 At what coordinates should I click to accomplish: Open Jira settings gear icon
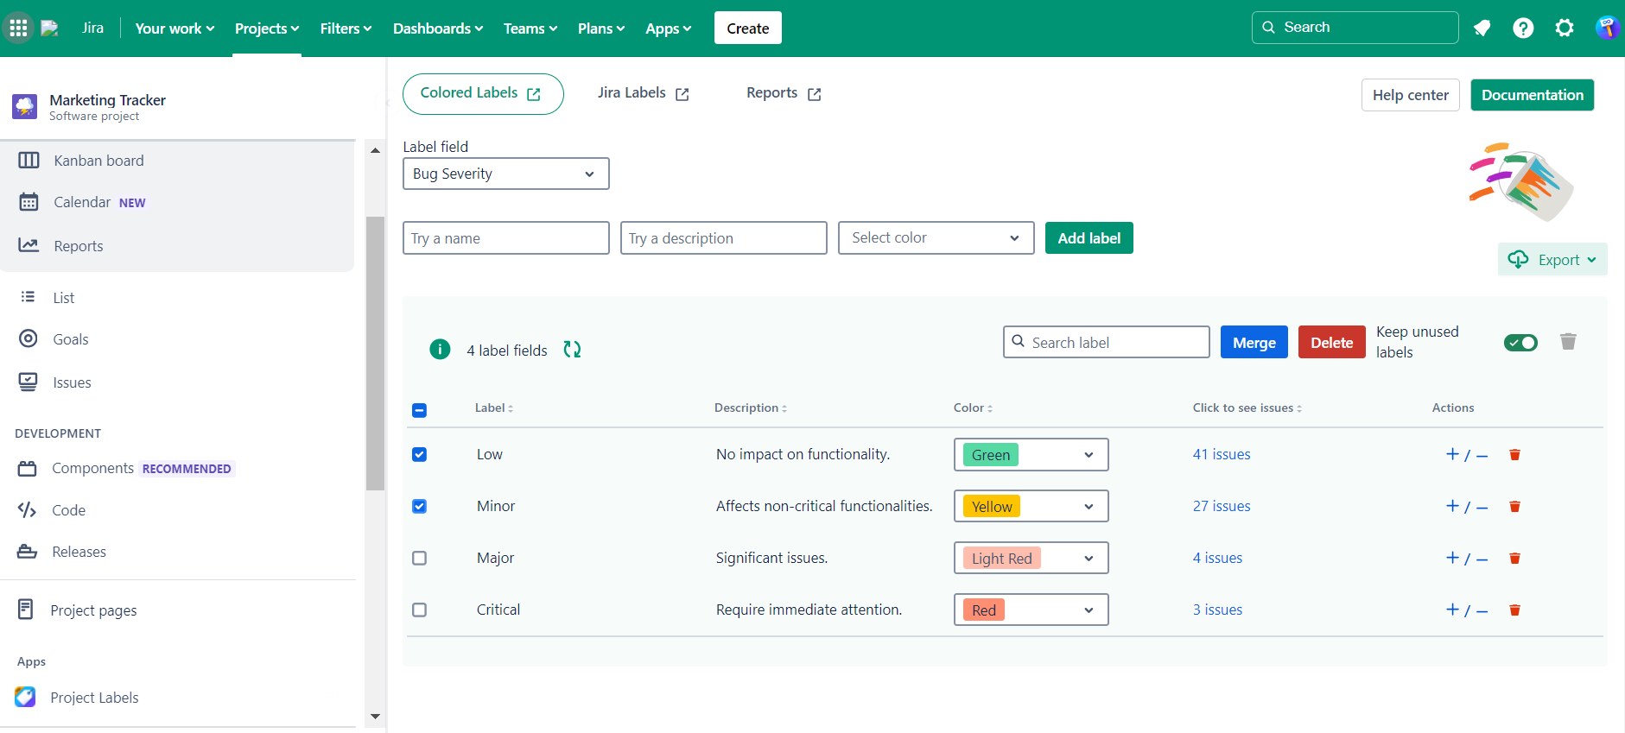coord(1565,28)
